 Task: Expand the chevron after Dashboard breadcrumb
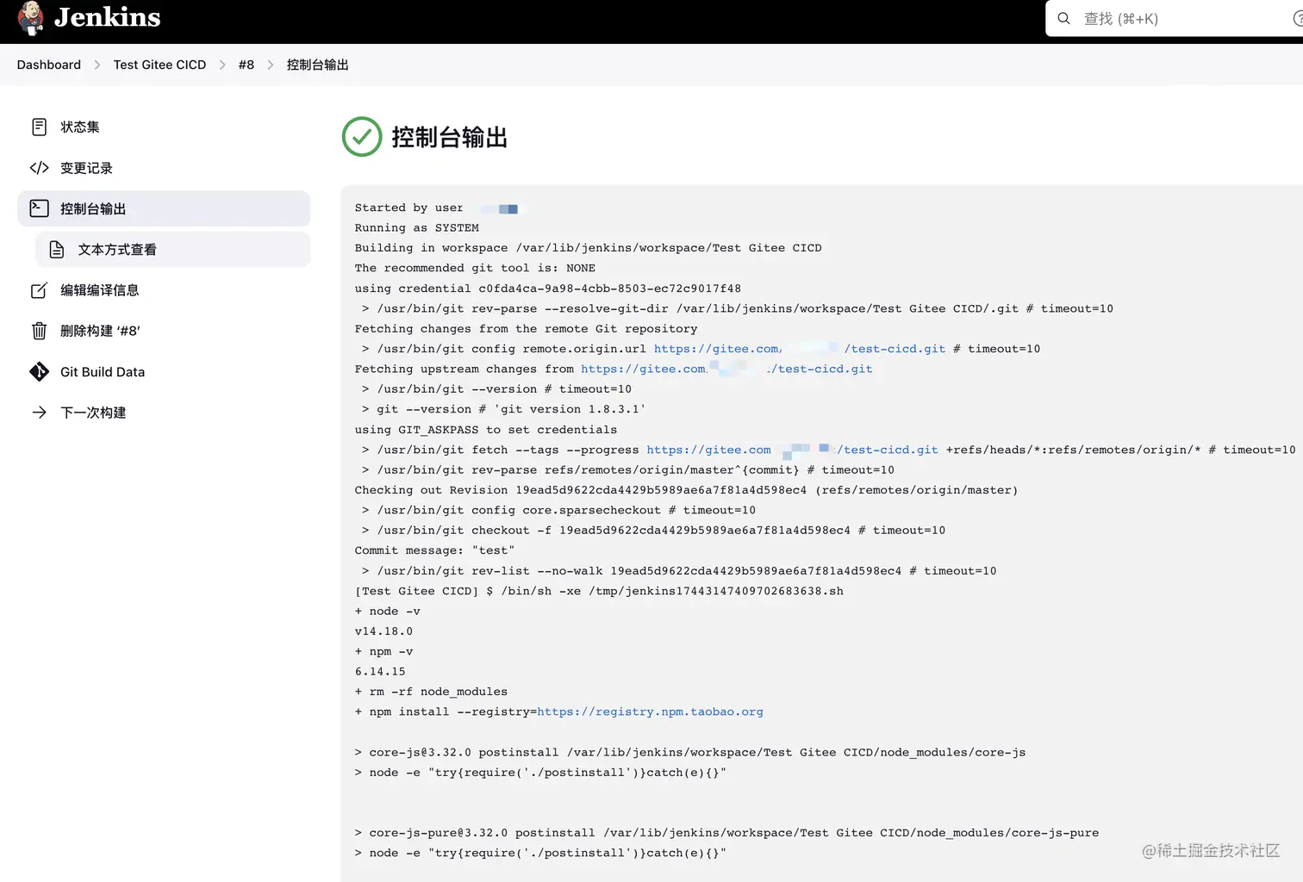[97, 65]
